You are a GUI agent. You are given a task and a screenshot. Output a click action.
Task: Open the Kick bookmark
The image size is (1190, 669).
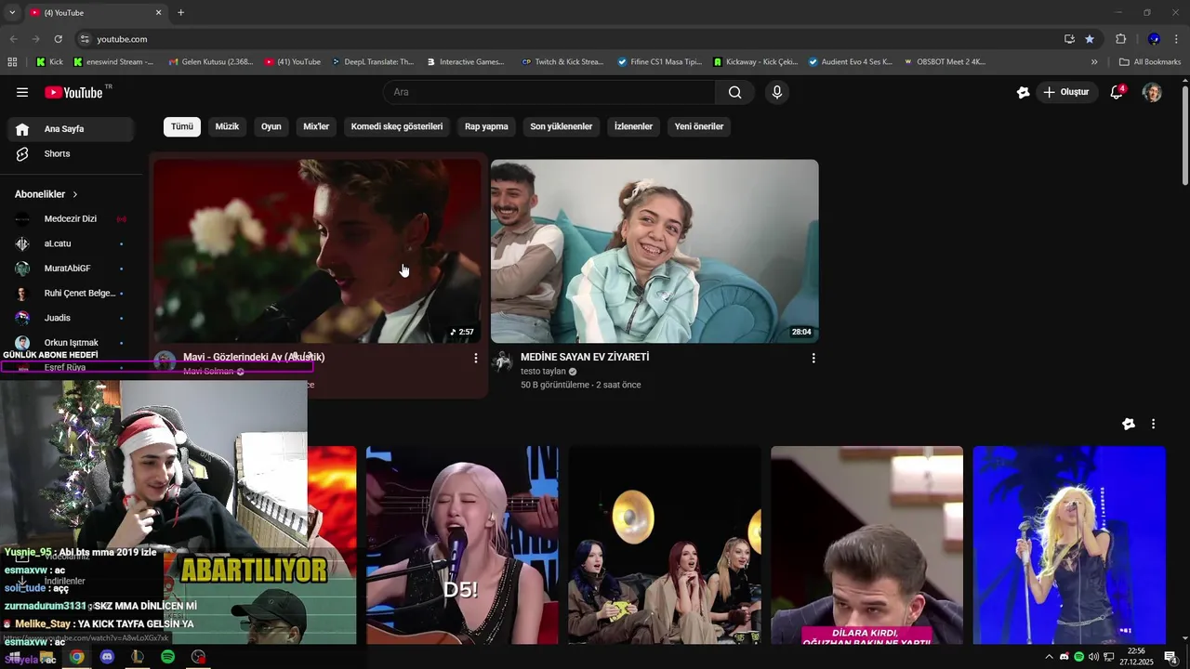click(49, 62)
